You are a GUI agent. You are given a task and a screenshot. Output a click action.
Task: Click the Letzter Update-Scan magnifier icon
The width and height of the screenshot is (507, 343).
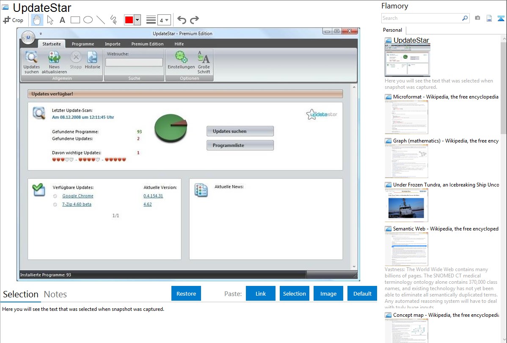click(39, 113)
